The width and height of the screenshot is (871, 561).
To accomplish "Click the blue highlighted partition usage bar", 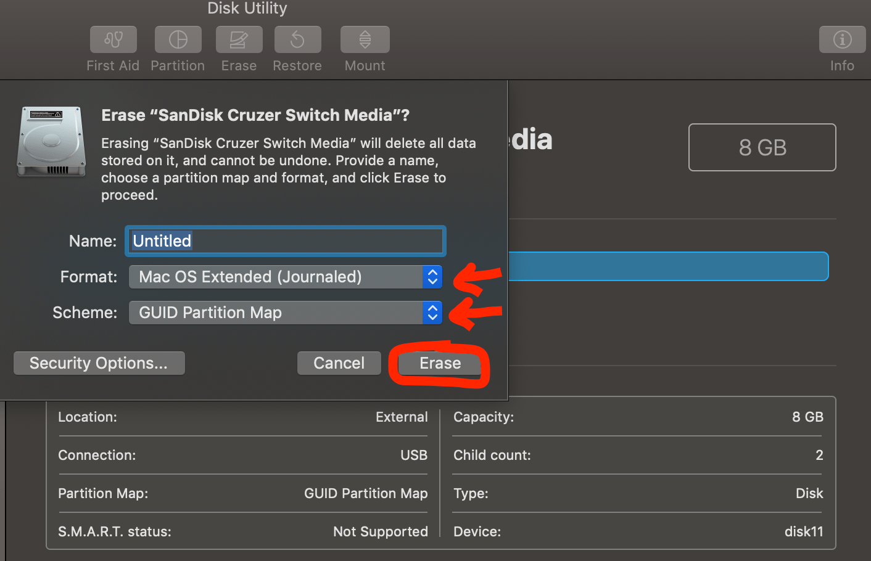I will coord(666,266).
